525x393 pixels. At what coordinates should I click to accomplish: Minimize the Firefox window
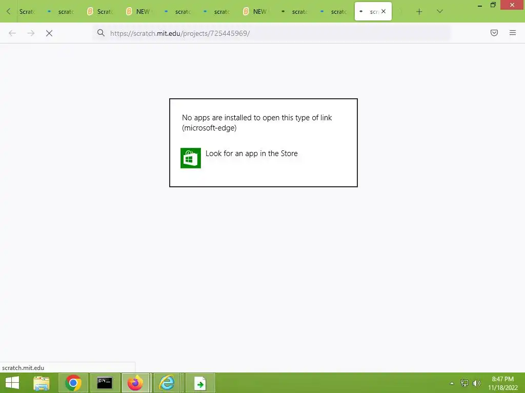tap(479, 5)
